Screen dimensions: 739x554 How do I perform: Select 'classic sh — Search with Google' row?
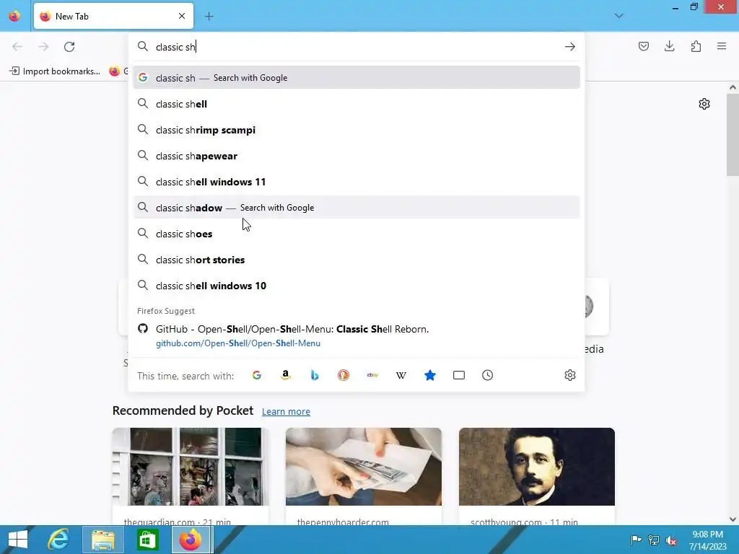coord(357,77)
